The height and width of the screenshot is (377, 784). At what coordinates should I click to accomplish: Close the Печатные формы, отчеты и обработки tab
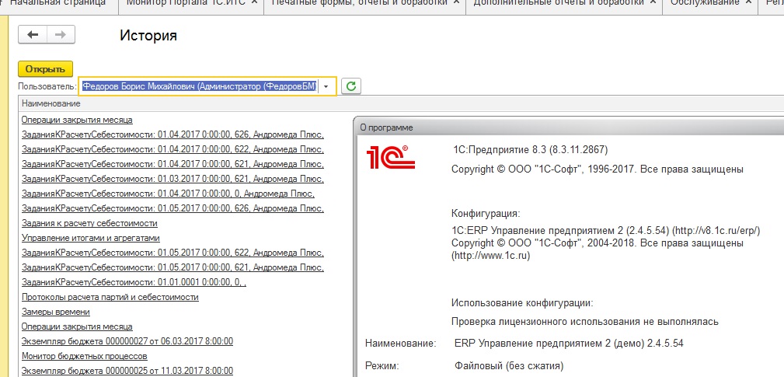(456, 2)
